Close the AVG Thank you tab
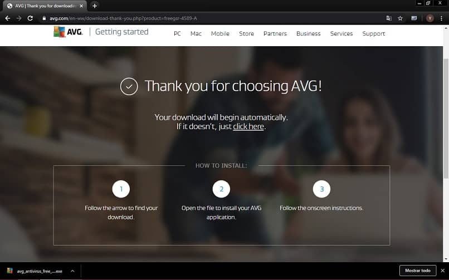The width and height of the screenshot is (449, 280). [x=81, y=6]
